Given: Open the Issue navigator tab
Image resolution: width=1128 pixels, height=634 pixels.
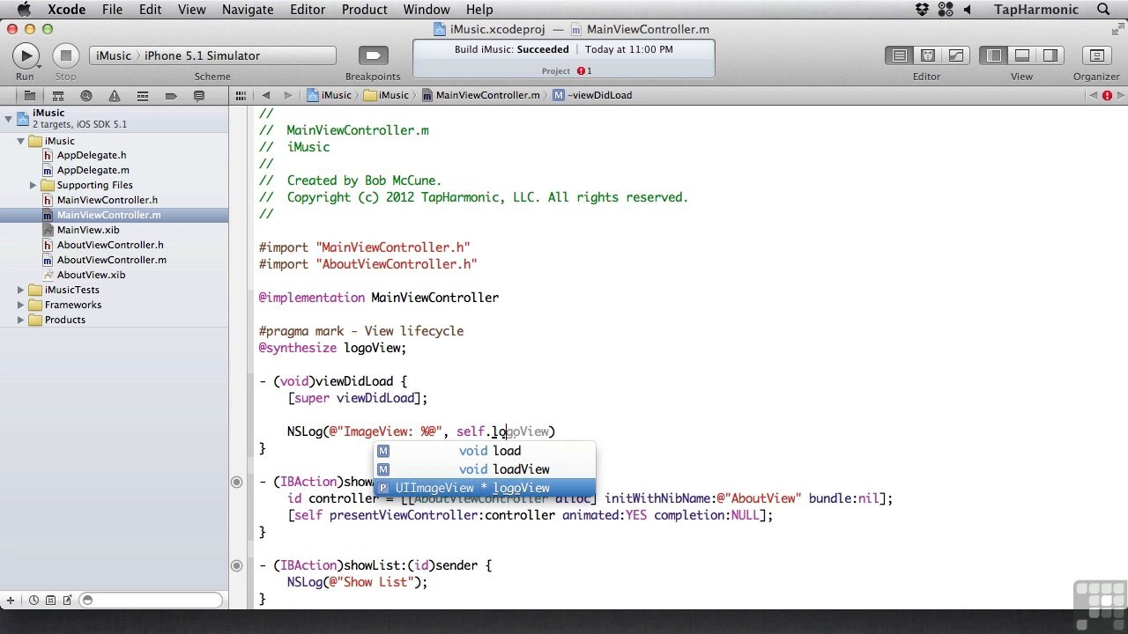Looking at the screenshot, I should tap(114, 95).
